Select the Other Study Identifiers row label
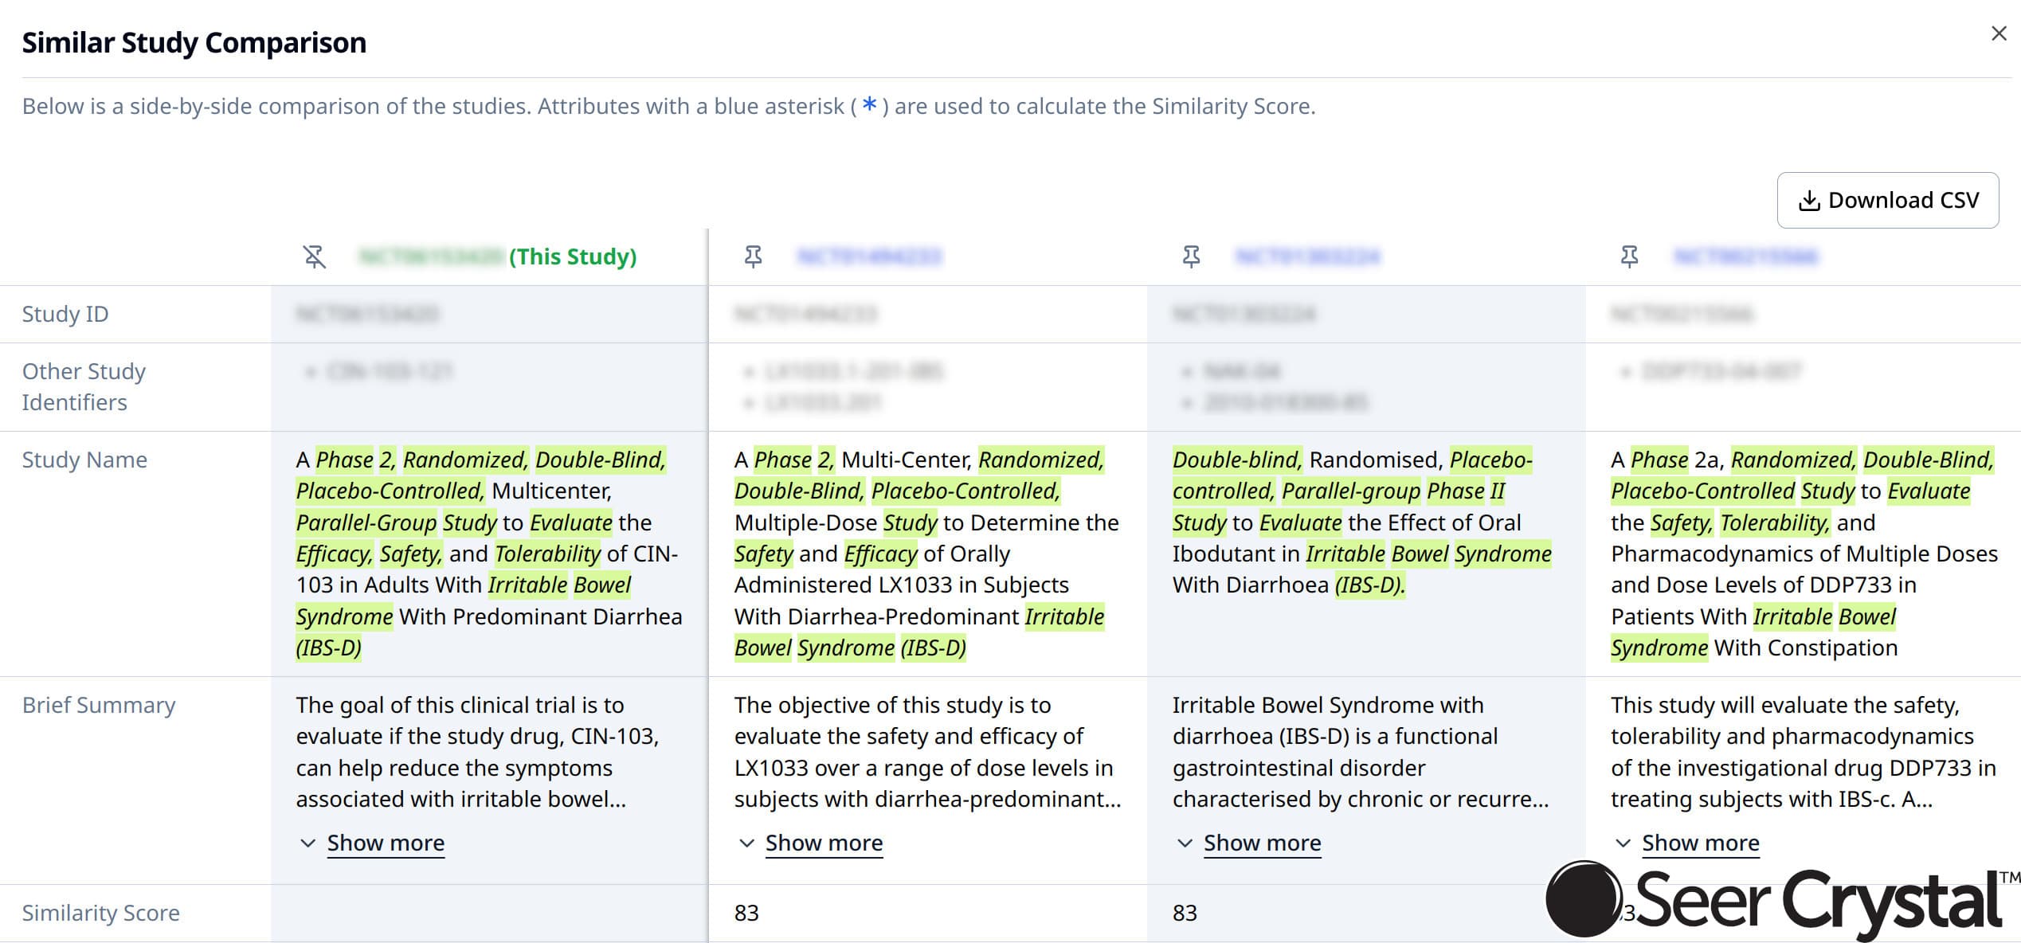Screen dimensions: 2021x943 [x=84, y=386]
